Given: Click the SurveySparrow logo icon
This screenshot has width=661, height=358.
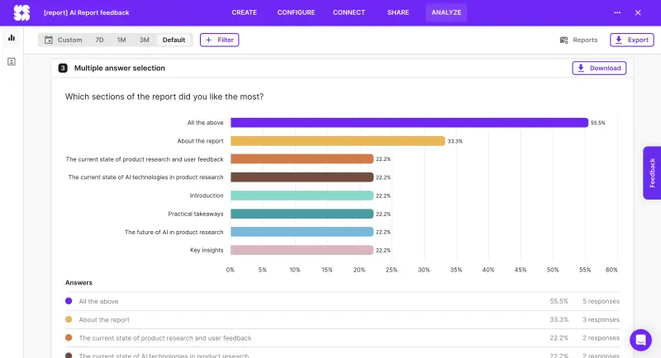Looking at the screenshot, I should (21, 12).
